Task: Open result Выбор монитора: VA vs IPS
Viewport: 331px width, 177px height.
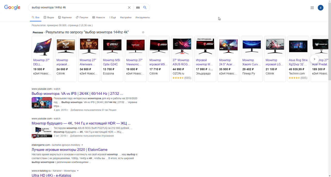Action: pos(77,94)
